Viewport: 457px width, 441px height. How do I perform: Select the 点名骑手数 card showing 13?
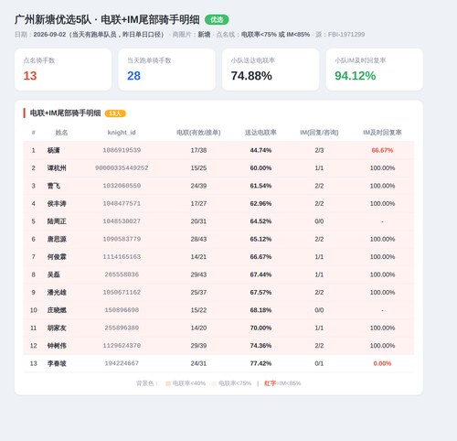pos(63,70)
